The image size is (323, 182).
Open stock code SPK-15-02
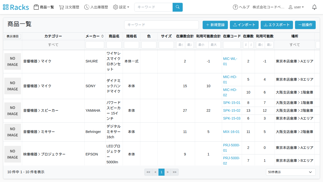click(x=232, y=111)
